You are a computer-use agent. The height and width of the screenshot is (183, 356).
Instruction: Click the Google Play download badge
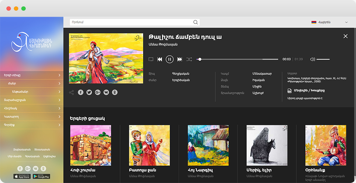41,177
